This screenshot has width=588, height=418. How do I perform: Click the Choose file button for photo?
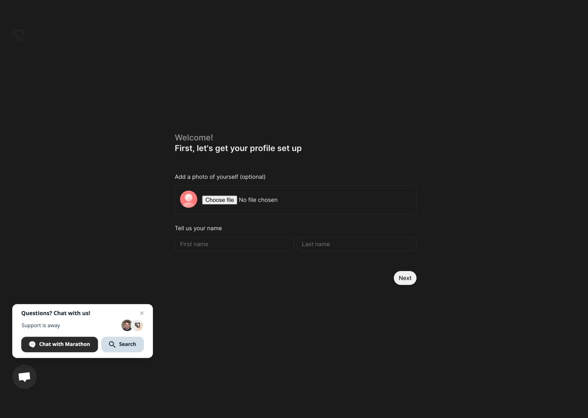click(x=219, y=199)
